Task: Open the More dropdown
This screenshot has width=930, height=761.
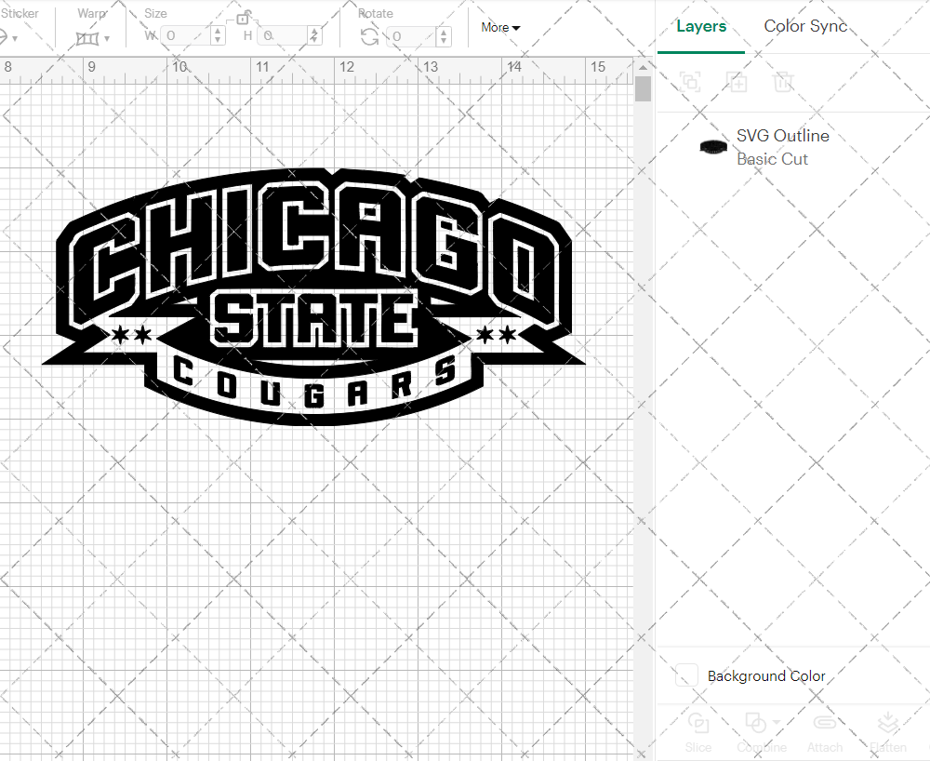Action: pos(499,28)
